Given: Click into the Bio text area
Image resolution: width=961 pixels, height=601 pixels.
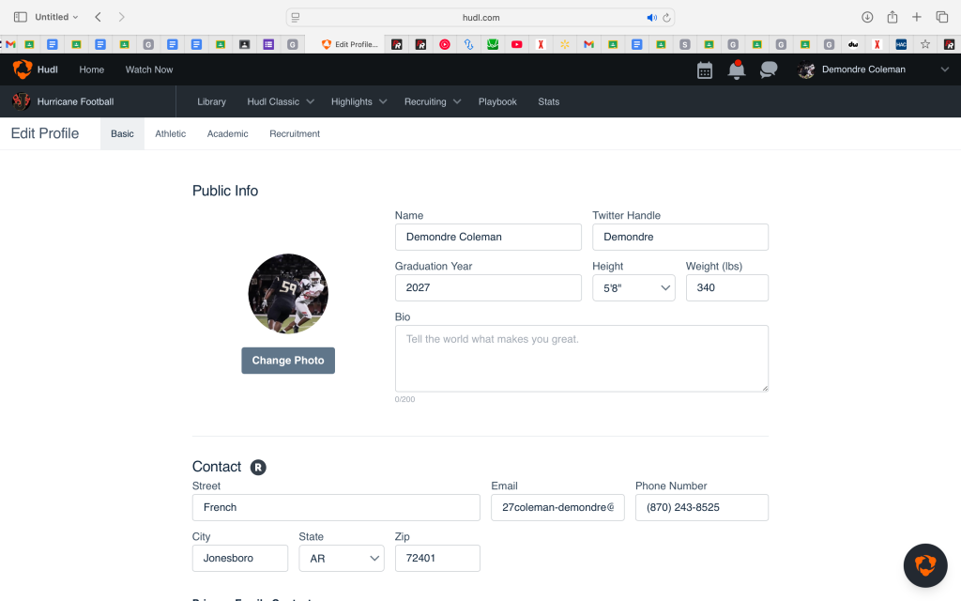Looking at the screenshot, I should [582, 358].
